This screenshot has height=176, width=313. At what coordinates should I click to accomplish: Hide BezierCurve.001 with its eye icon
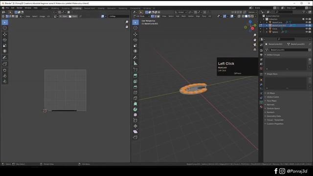click(307, 25)
